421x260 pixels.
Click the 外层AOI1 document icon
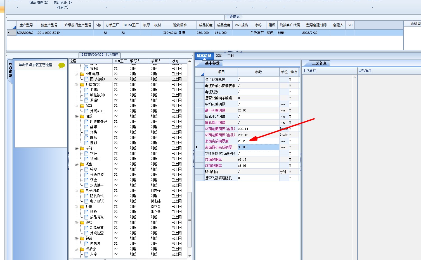click(x=86, y=111)
